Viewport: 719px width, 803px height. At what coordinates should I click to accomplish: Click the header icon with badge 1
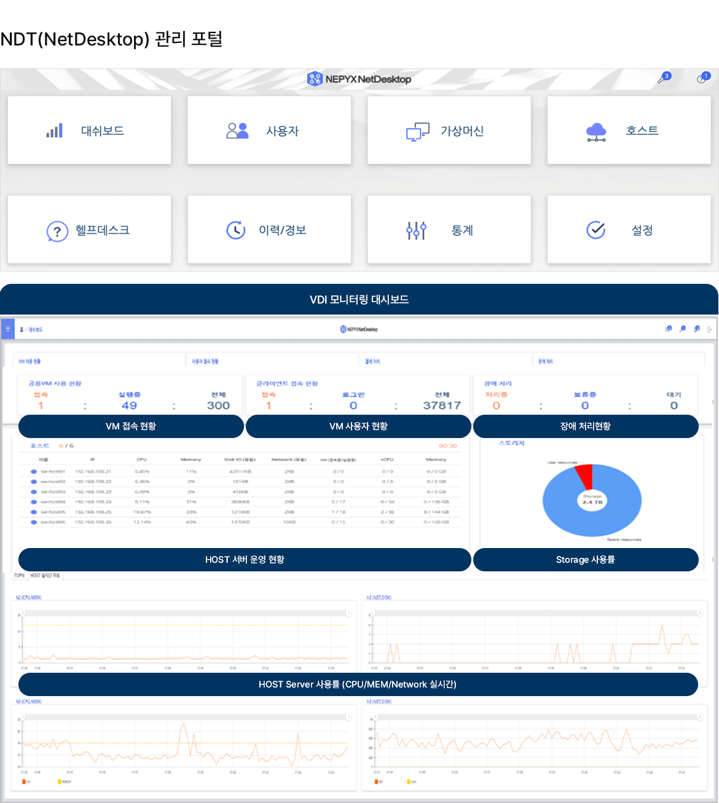point(703,78)
